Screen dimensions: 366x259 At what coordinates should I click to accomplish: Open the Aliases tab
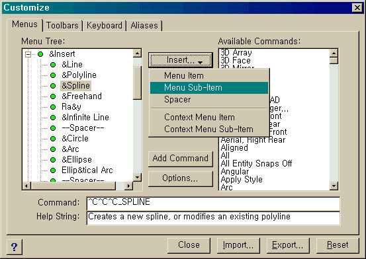[144, 26]
